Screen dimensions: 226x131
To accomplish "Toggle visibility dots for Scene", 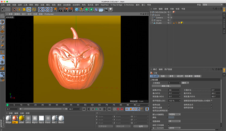I will pos(170,15).
